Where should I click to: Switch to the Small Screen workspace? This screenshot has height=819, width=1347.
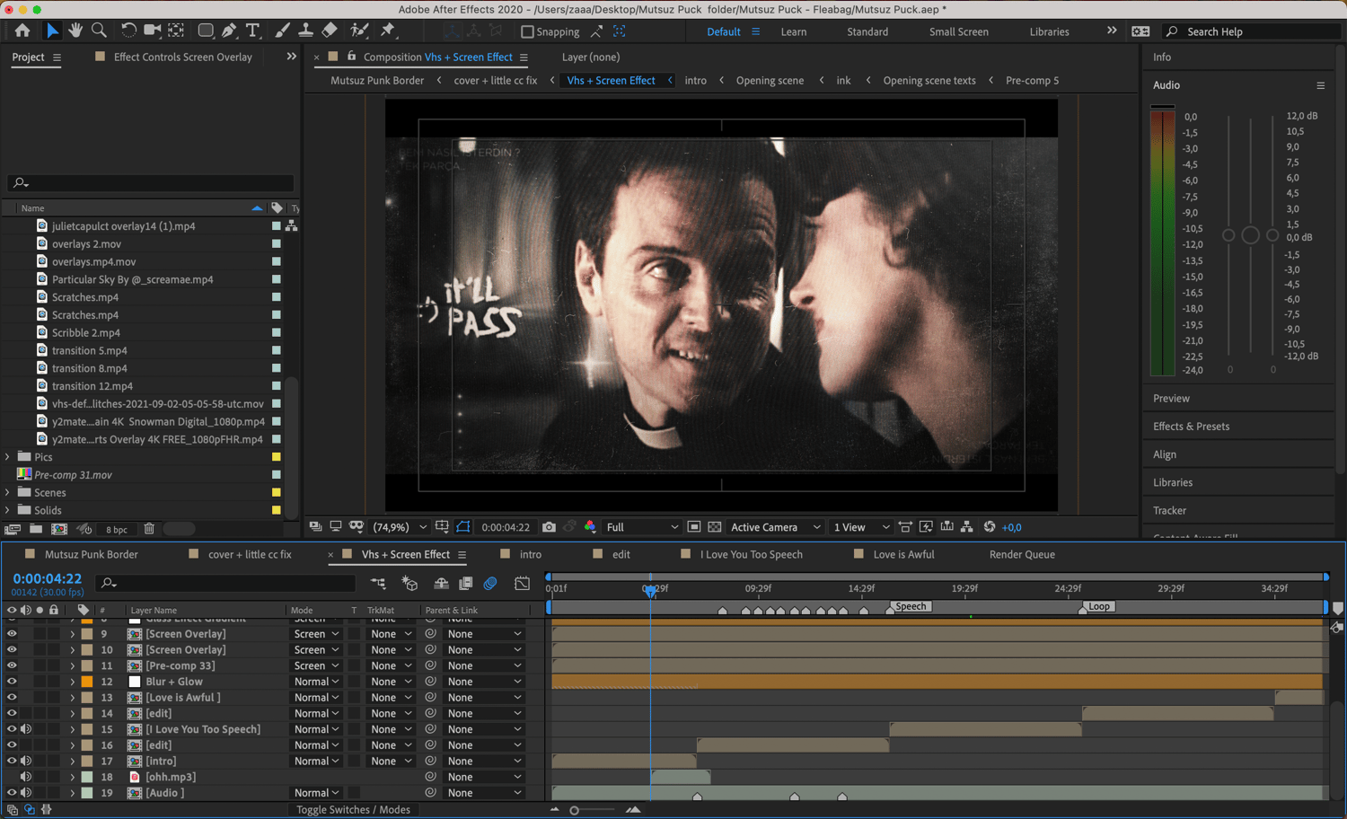tap(958, 31)
